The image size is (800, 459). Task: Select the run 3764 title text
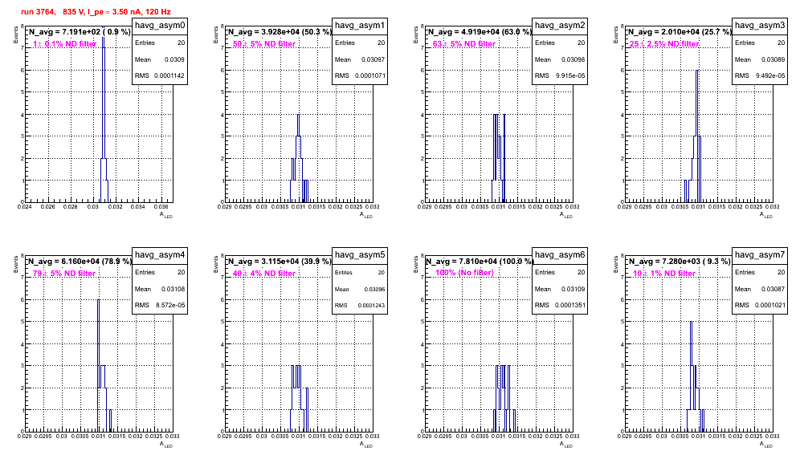96,12
